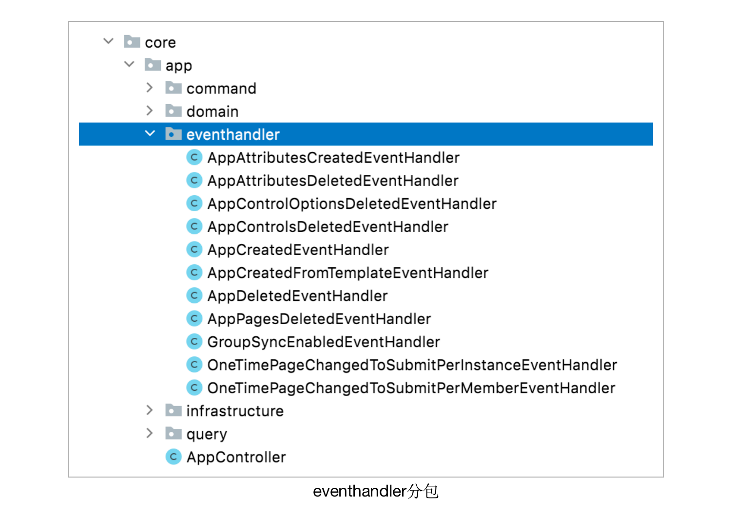
Task: Click the class icon beside AppDeletedEventHandler
Action: [194, 295]
